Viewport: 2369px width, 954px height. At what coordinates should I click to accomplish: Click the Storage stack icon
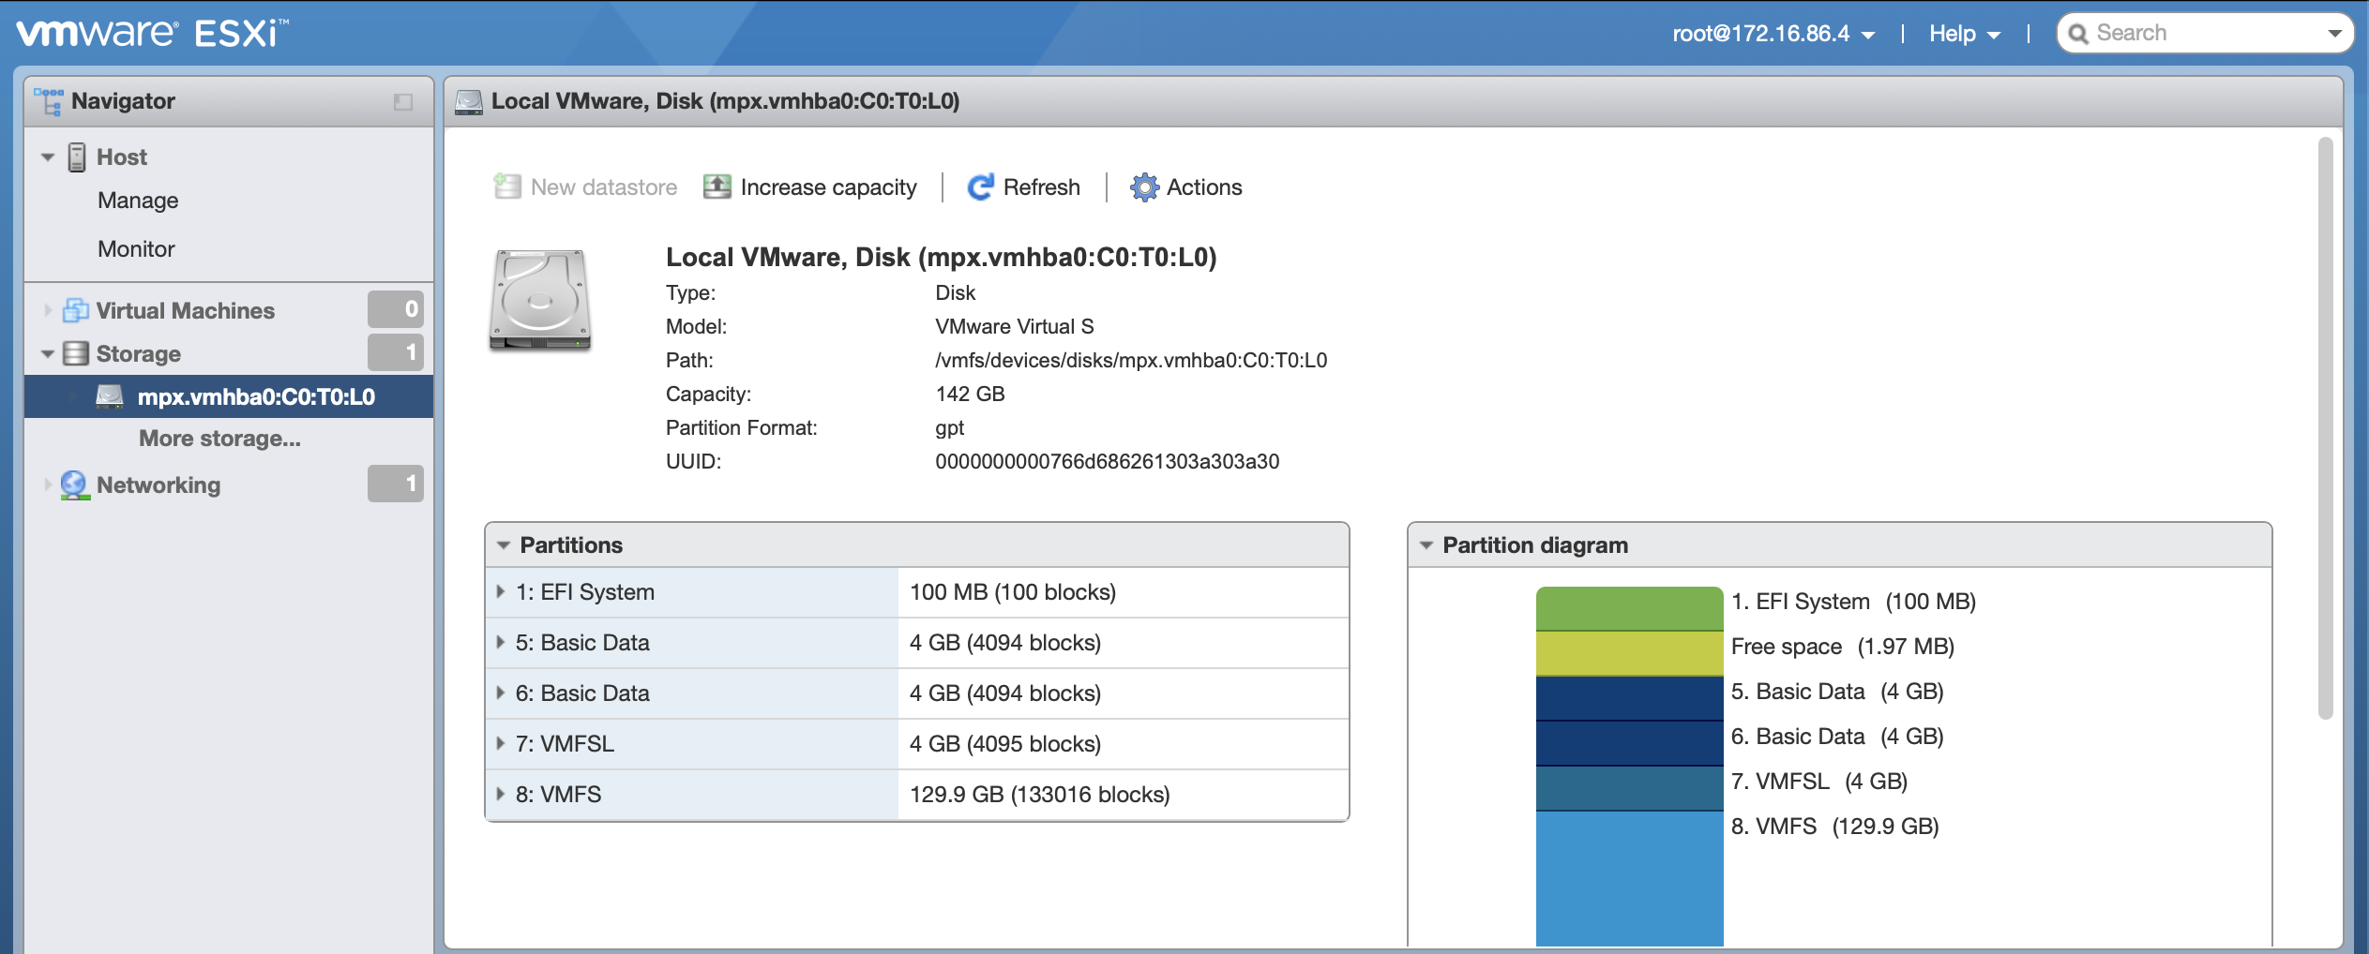tap(76, 353)
